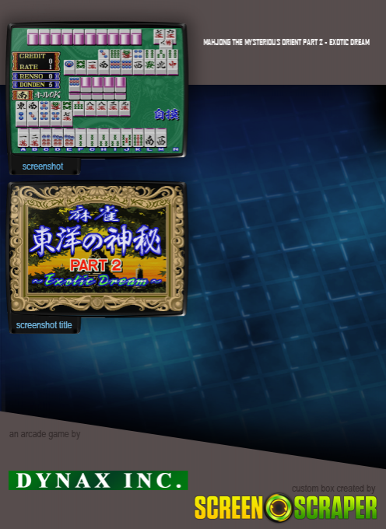
Task: Click the DONDEN 5 counter
Action: [36, 85]
